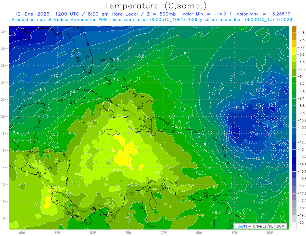Click the "-17.2" colorbar label
This screenshot has height=236, width=306.
pyautogui.click(x=302, y=193)
